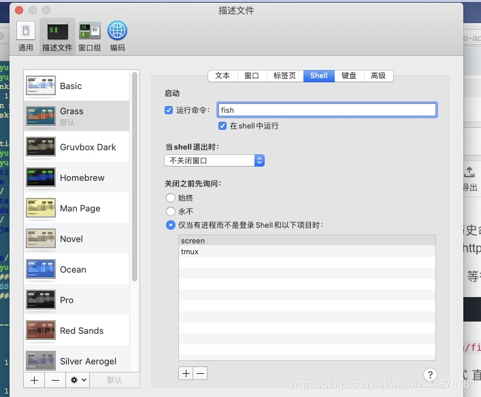
Task: Open help with the question mark button
Action: click(x=430, y=375)
